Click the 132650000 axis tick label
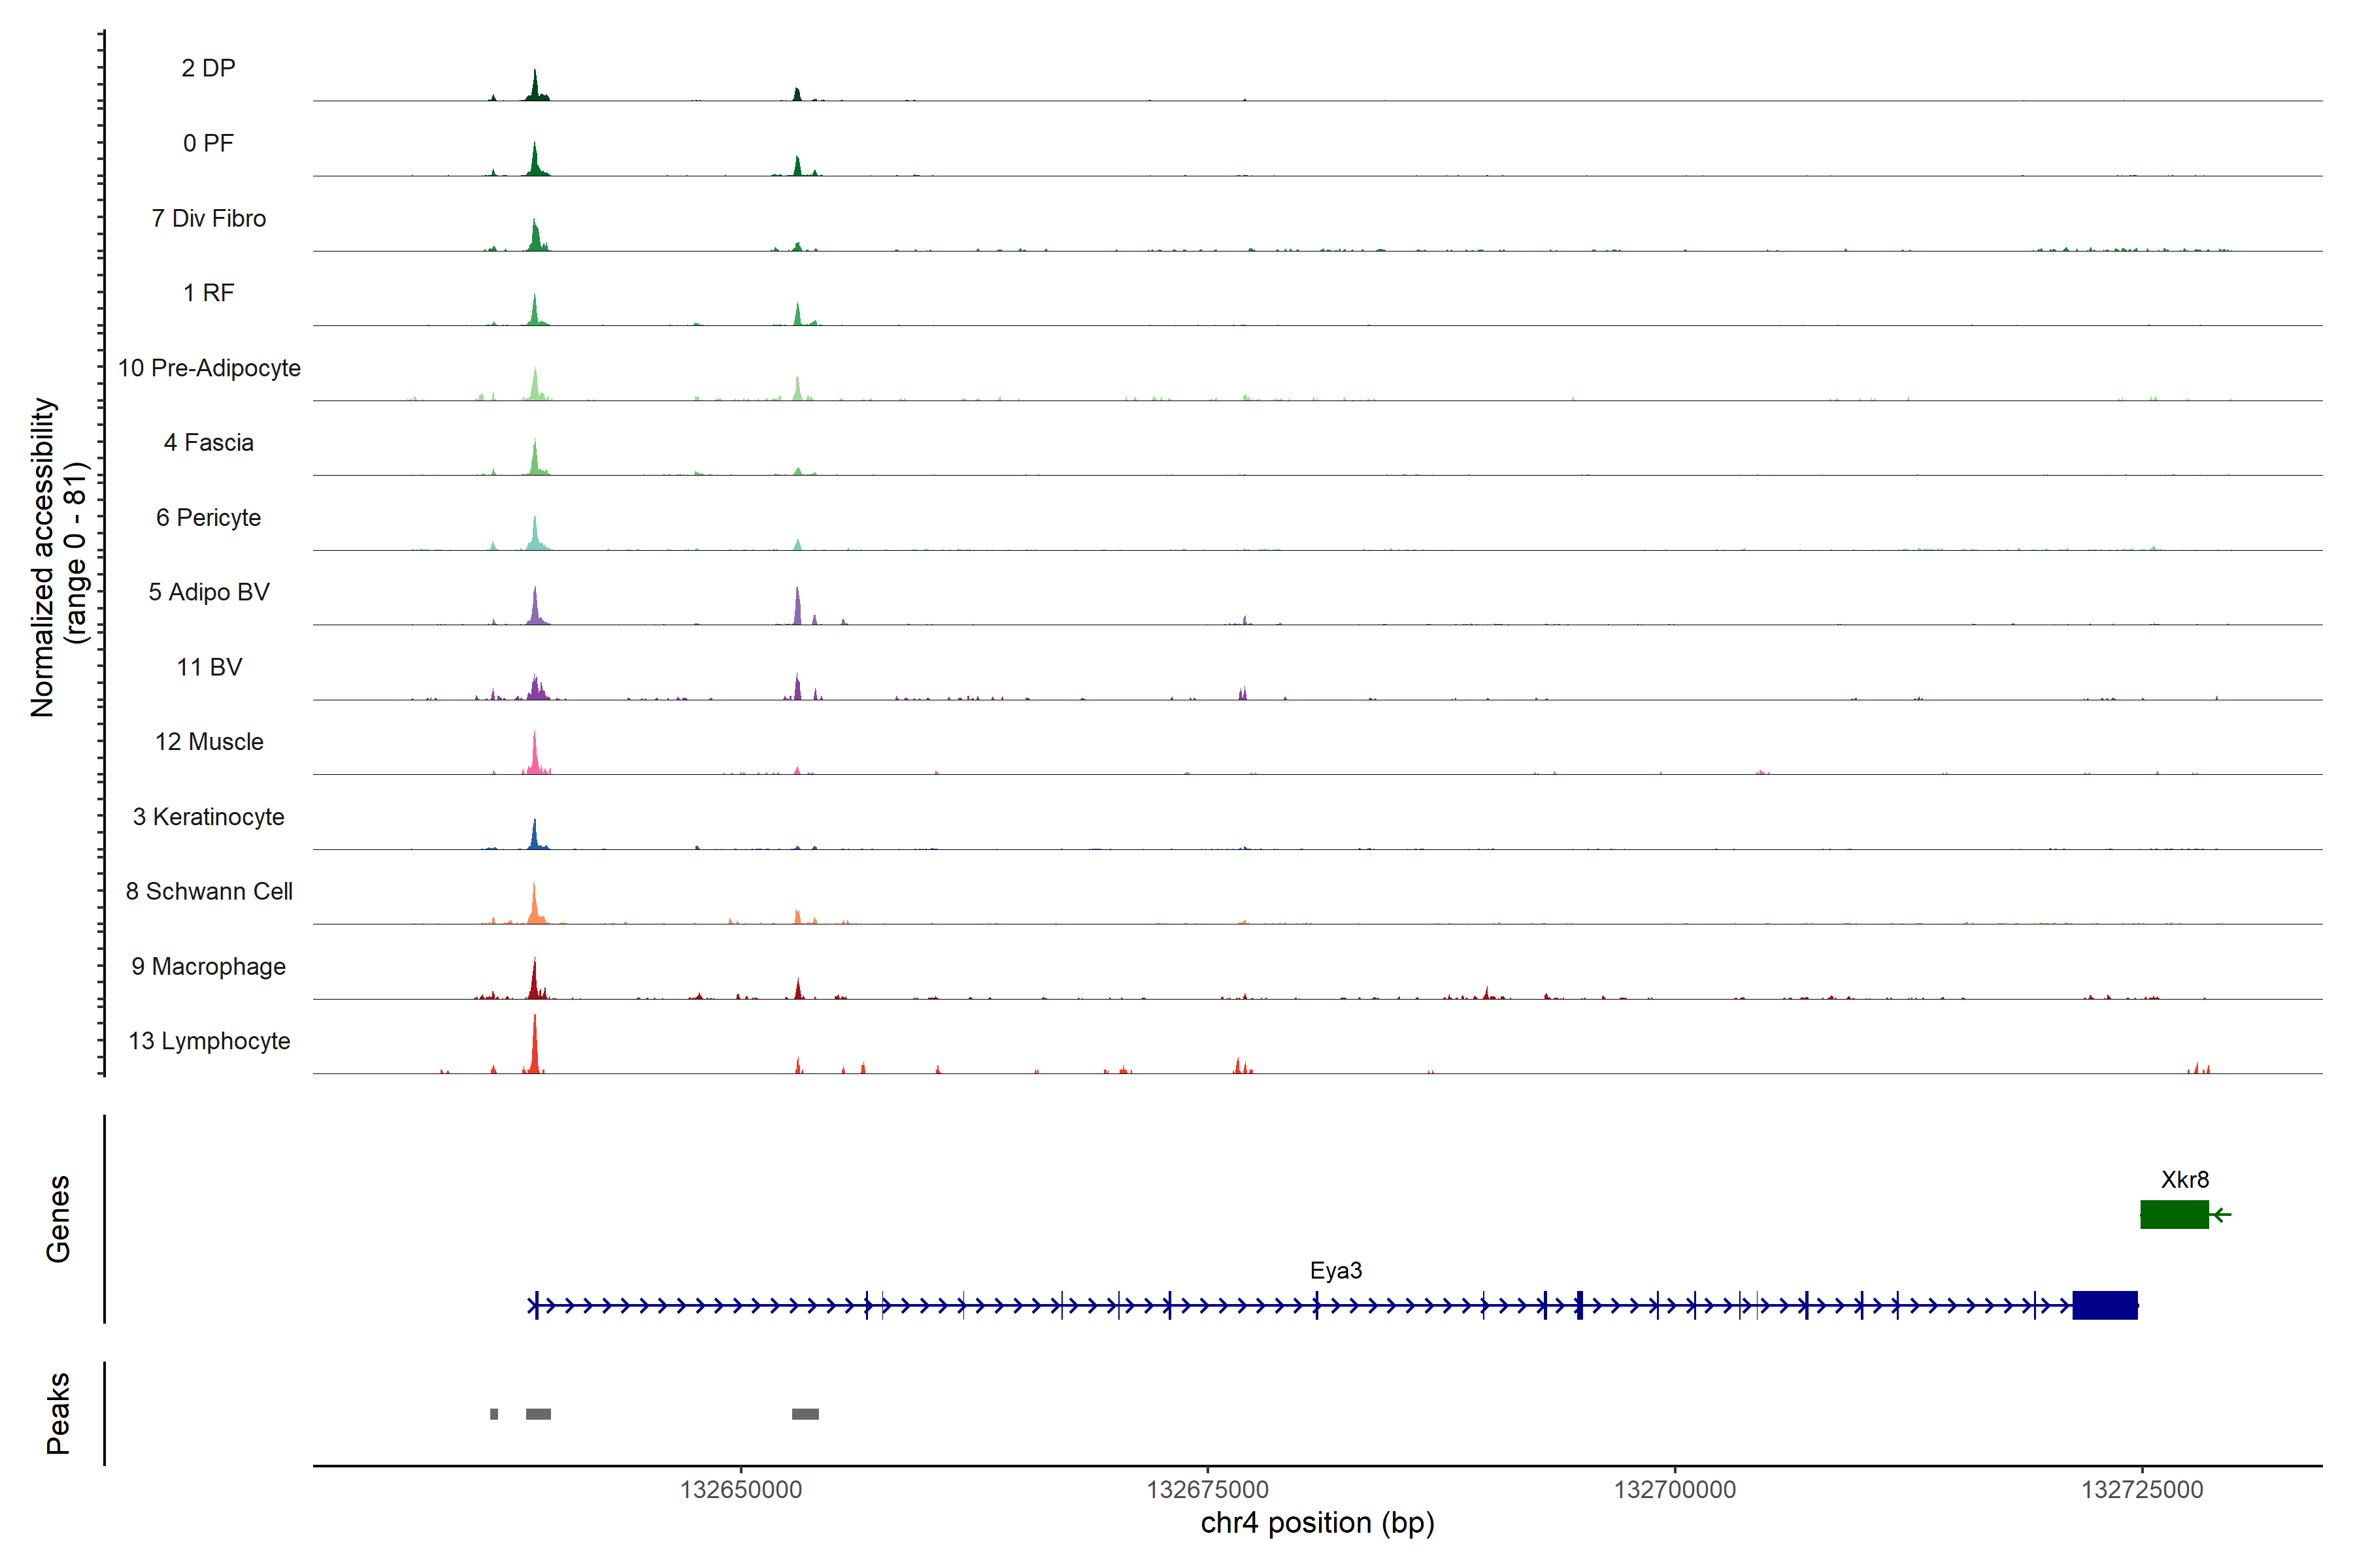 pos(741,1489)
